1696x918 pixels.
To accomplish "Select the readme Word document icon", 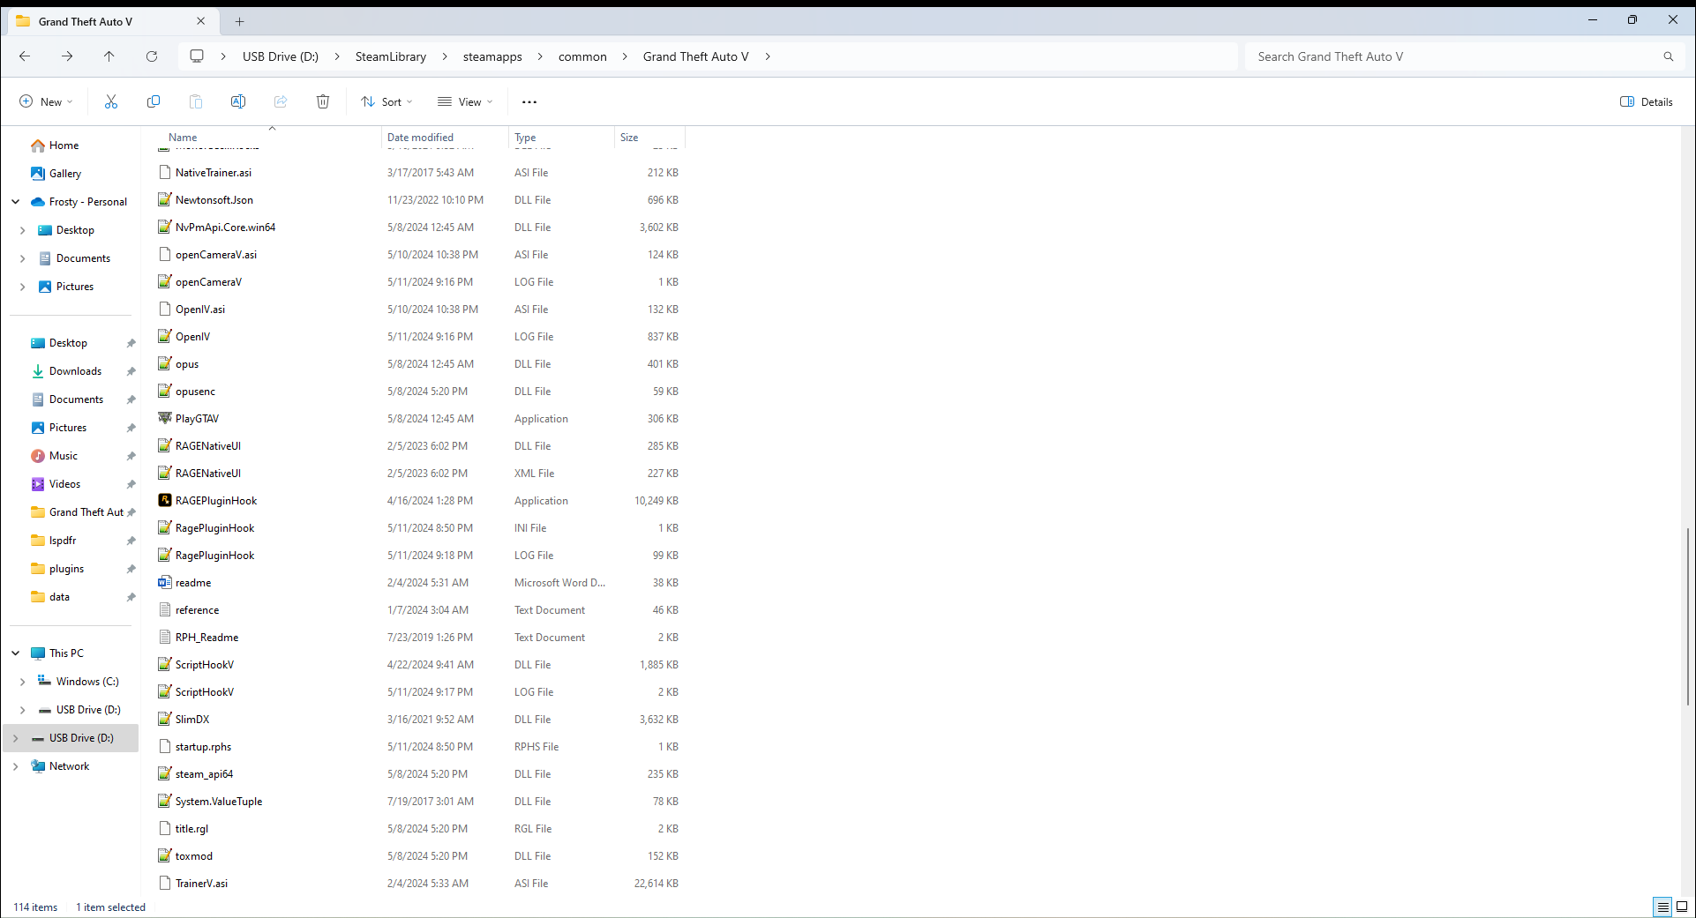I will [165, 582].
